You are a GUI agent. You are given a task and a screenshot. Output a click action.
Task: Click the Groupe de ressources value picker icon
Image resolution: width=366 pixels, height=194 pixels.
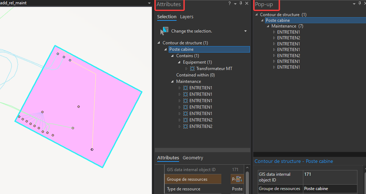239,179
